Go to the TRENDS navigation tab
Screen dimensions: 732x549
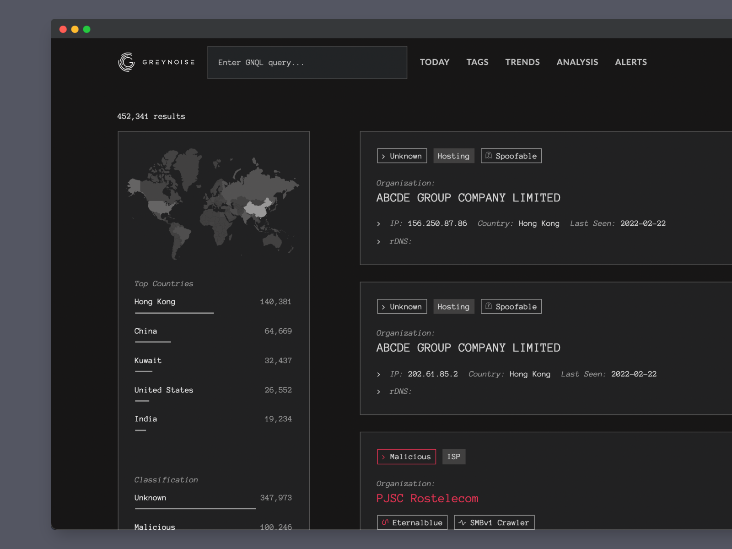[522, 62]
